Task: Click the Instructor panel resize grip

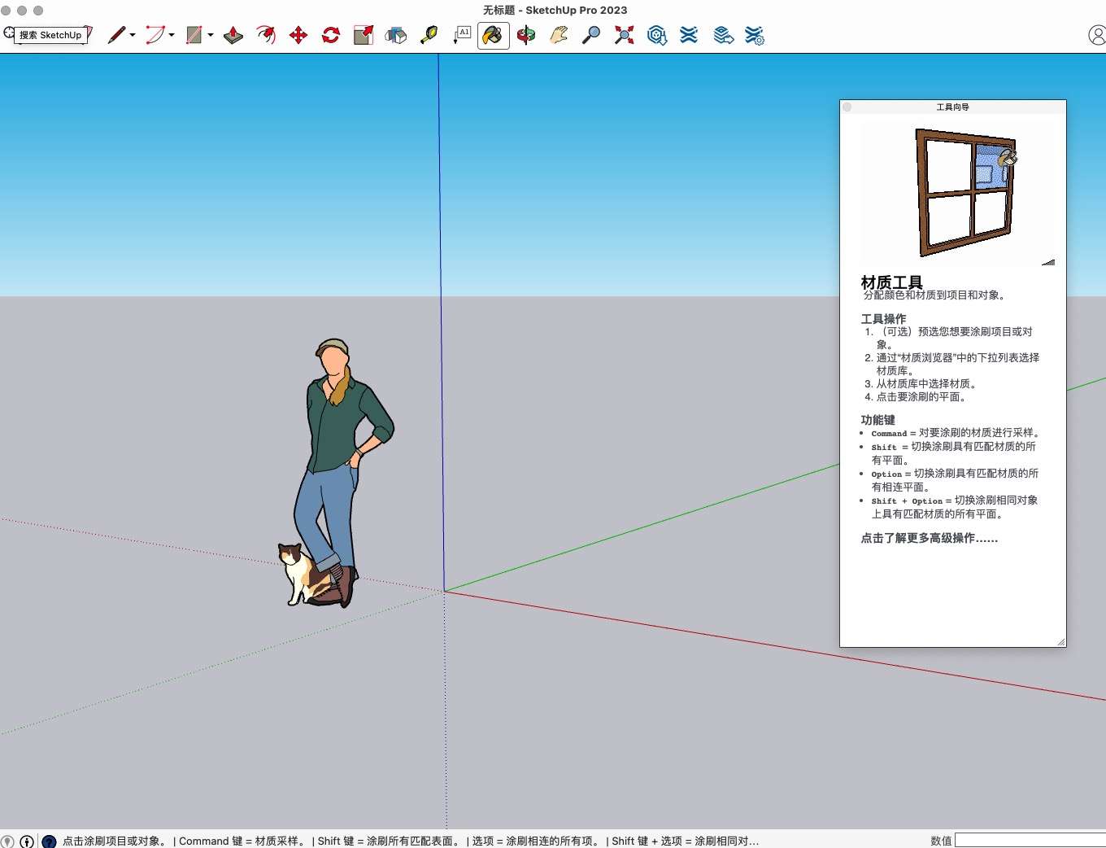Action: (1060, 642)
